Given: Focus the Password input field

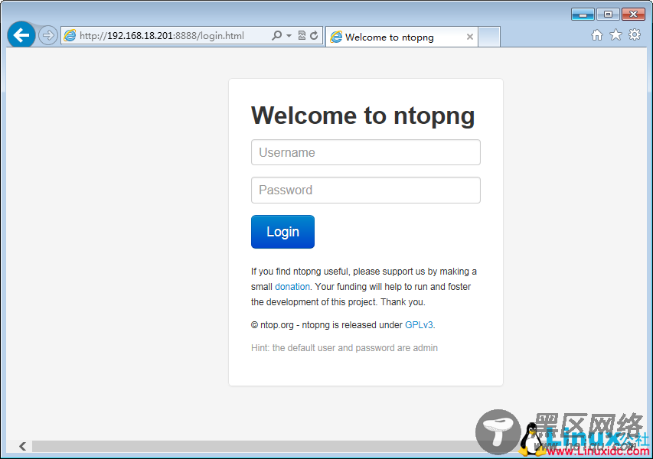Looking at the screenshot, I should [x=366, y=190].
